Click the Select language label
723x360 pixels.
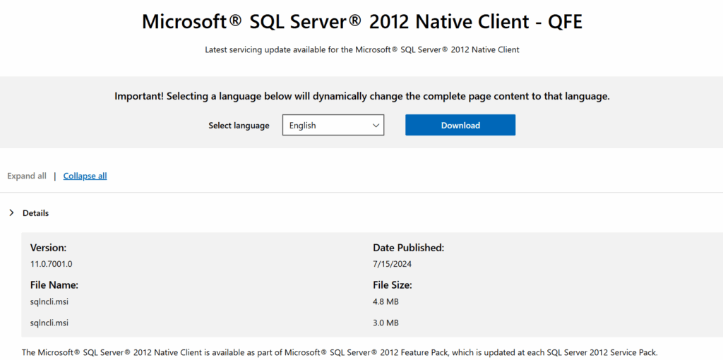pos(239,126)
